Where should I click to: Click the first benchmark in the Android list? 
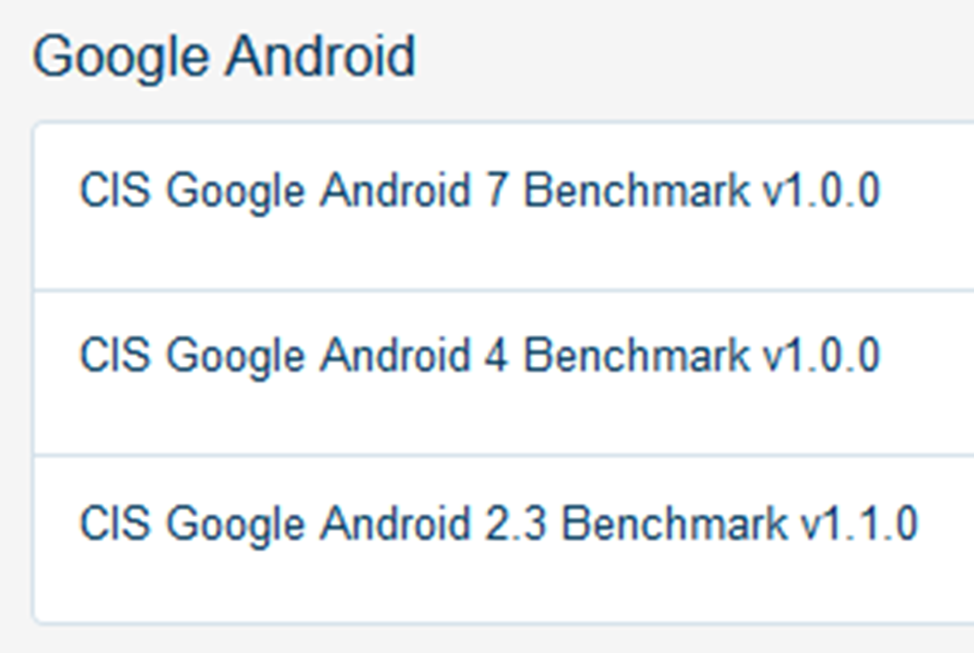click(479, 191)
